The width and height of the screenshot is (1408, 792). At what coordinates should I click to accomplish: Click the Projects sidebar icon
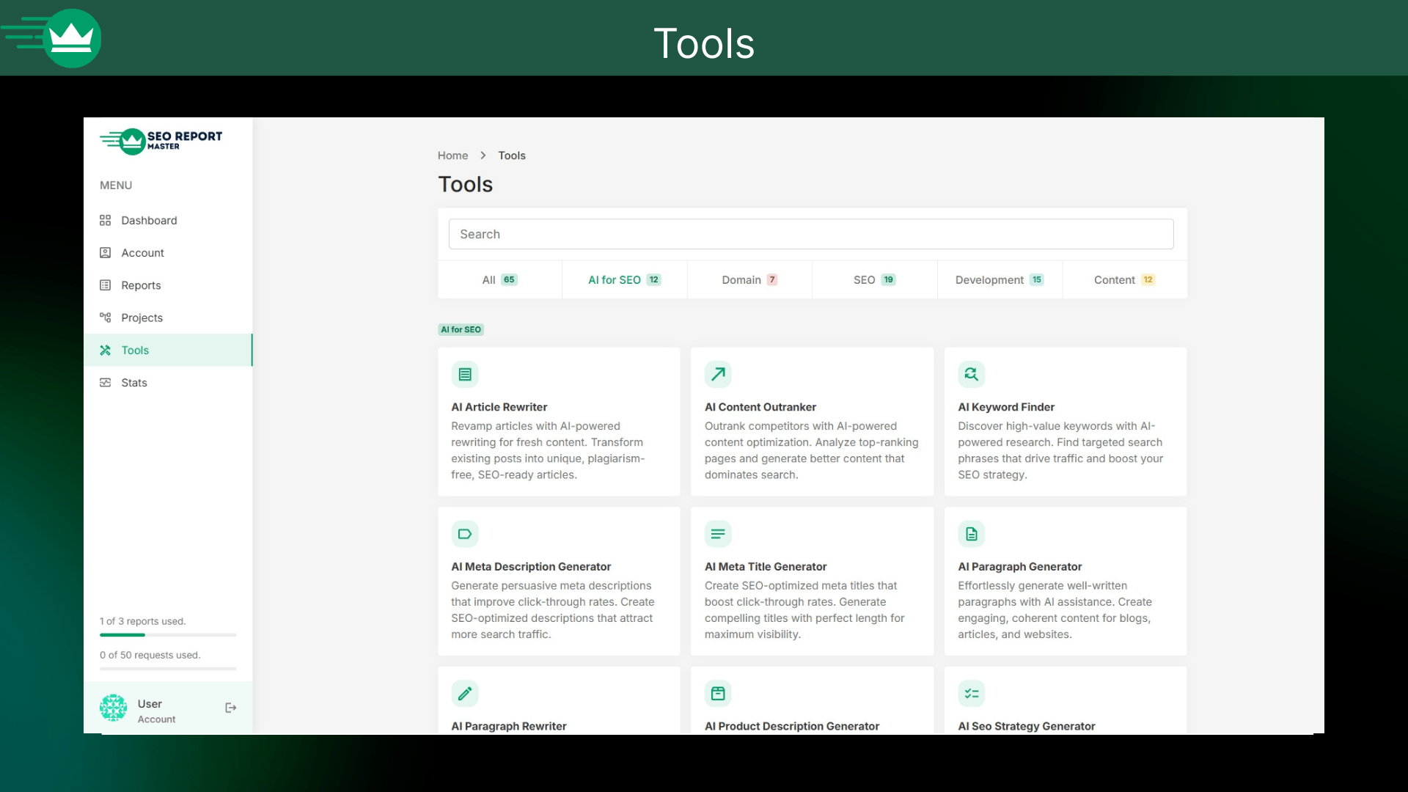click(105, 318)
